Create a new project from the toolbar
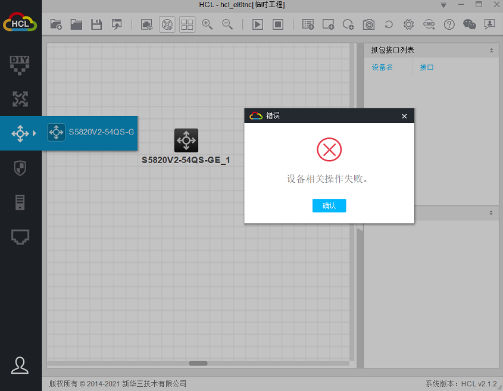The image size is (503, 391). point(56,24)
